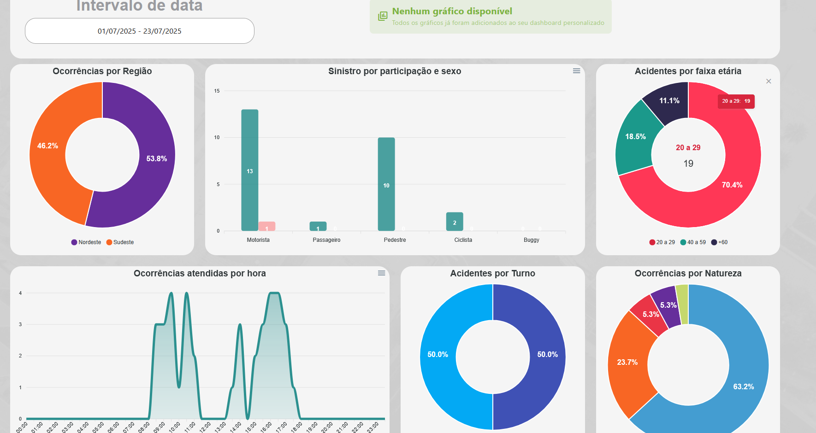
Task: Toggle the 40 a 59 legend entry
Action: click(x=693, y=242)
